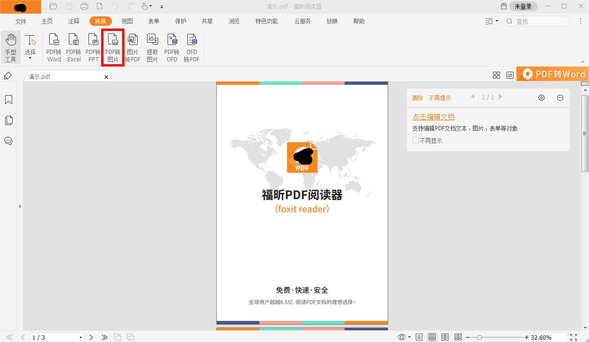
Task: Click the highlighted PDF转图片 tool
Action: point(113,45)
